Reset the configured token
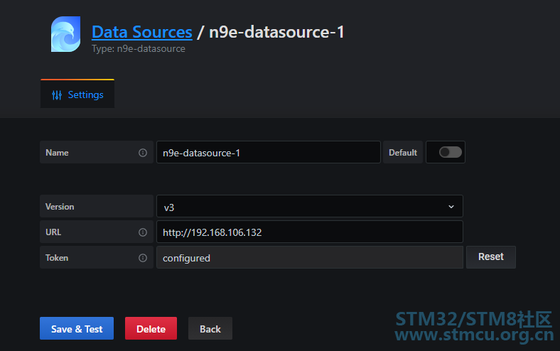Image resolution: width=560 pixels, height=351 pixels. 491,257
